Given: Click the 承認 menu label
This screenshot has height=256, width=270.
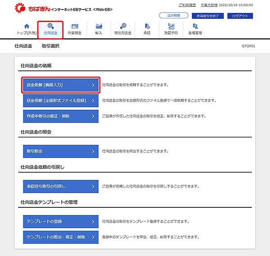Looking at the screenshot, I should click(x=147, y=33).
